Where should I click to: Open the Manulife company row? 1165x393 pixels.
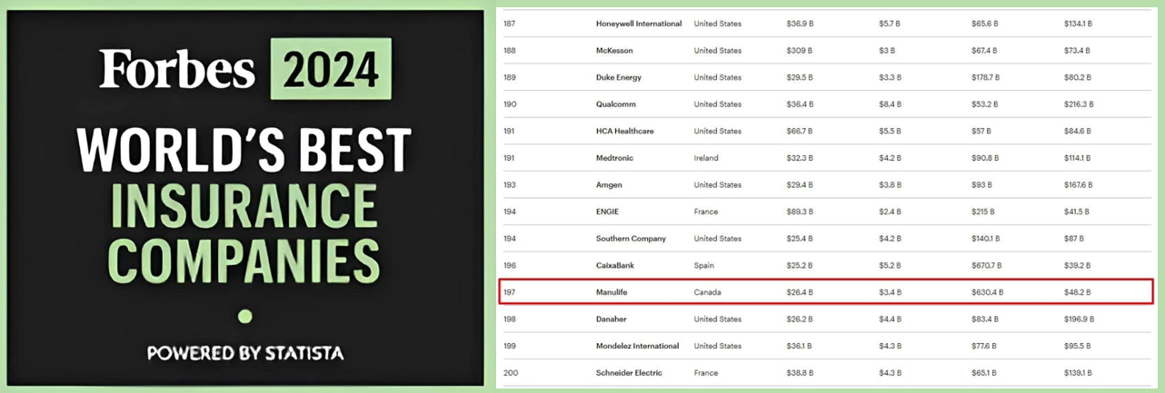click(827, 292)
